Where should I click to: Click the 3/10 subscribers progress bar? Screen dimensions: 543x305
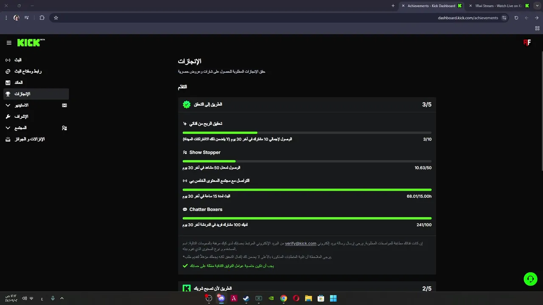[307, 133]
